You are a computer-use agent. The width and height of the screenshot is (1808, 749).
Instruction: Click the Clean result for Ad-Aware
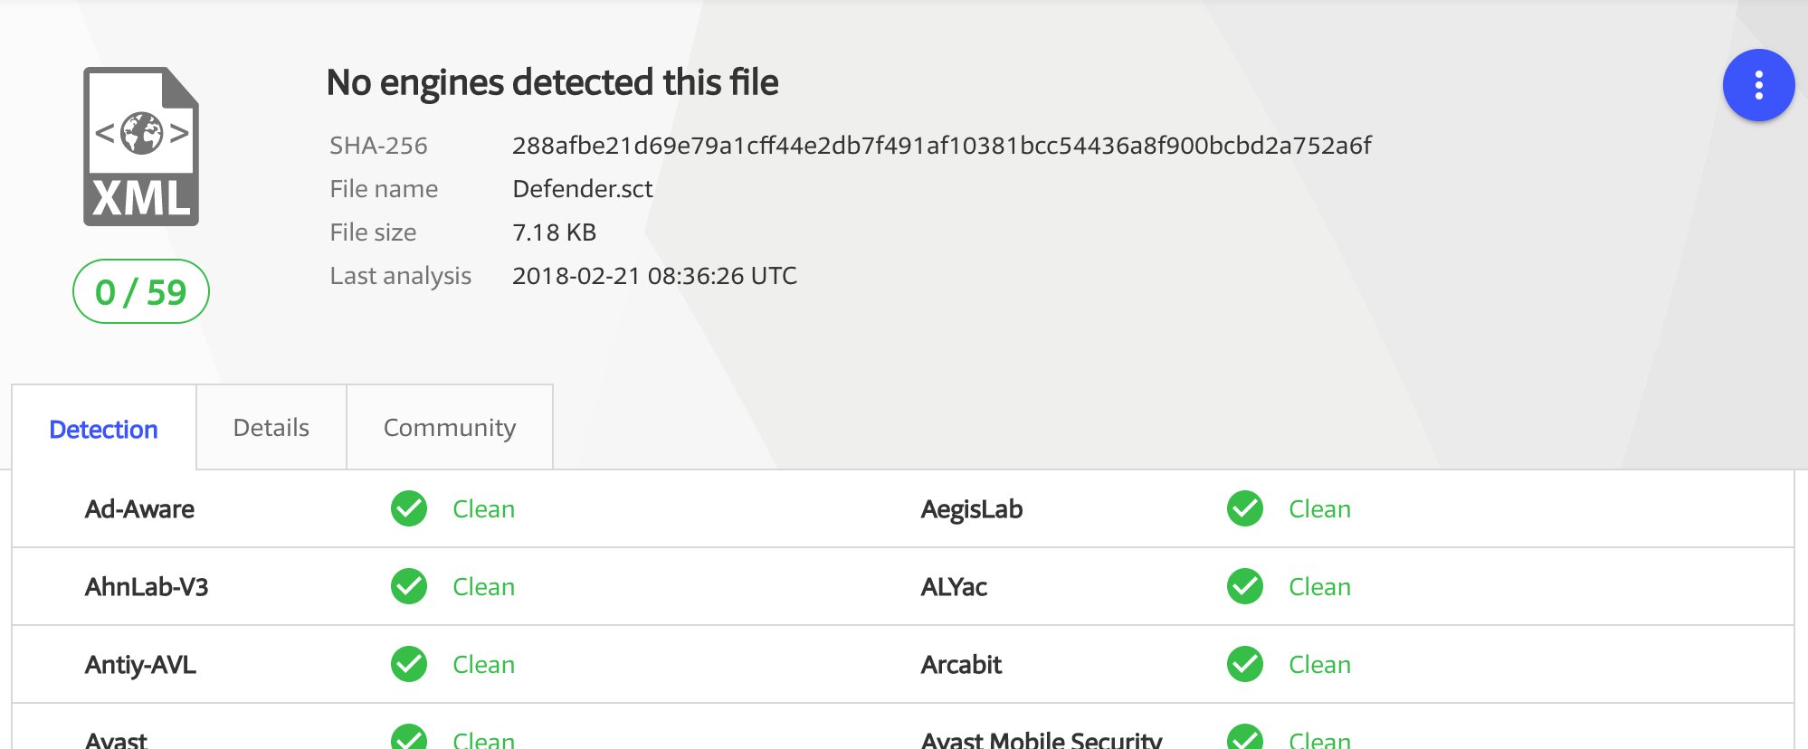point(484,509)
